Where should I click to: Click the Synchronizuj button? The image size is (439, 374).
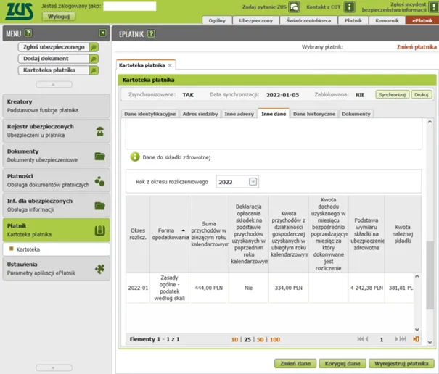[x=392, y=94]
